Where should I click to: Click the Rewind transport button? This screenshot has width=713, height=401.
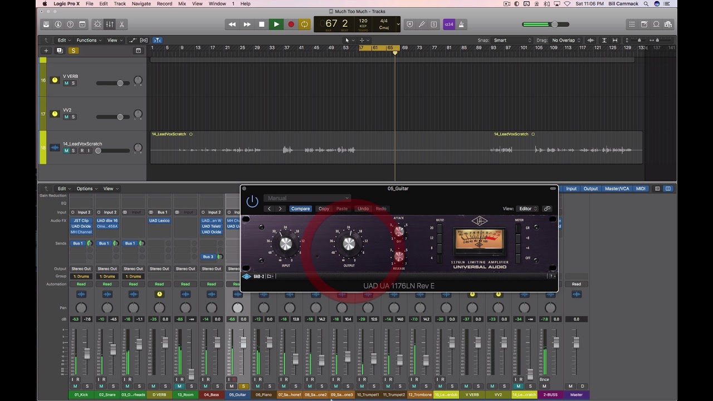tap(232, 24)
